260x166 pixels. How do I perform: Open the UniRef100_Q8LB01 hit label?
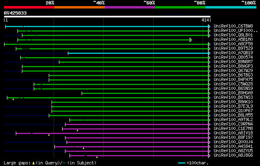click(233, 35)
